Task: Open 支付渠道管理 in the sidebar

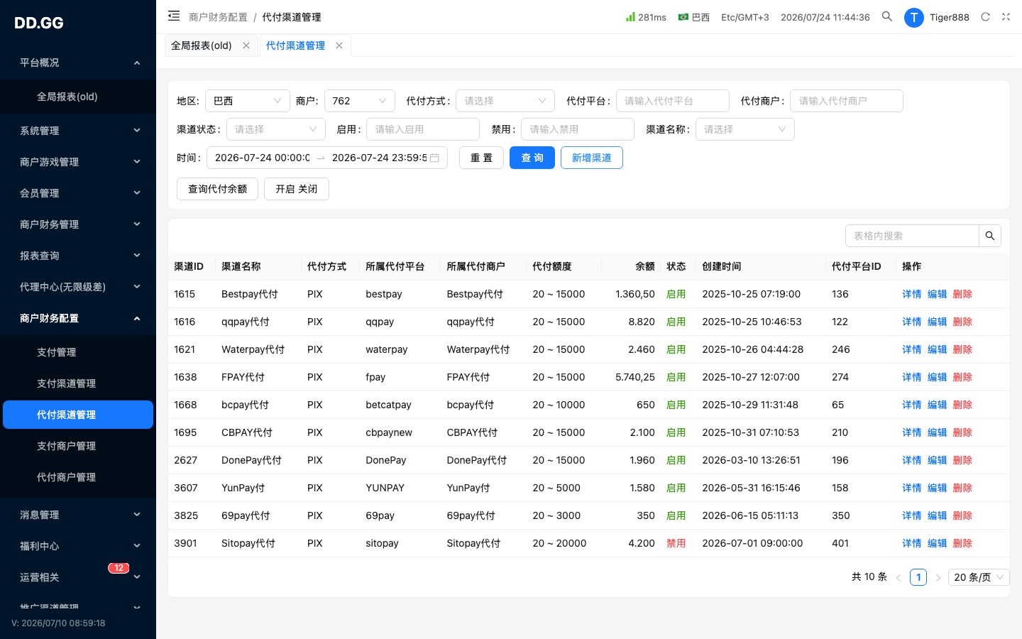Action: 78,383
